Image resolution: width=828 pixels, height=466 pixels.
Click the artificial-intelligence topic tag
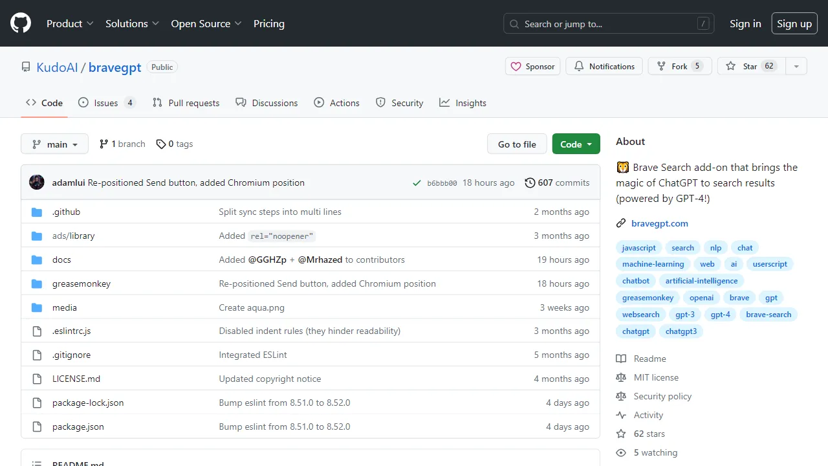pos(702,281)
